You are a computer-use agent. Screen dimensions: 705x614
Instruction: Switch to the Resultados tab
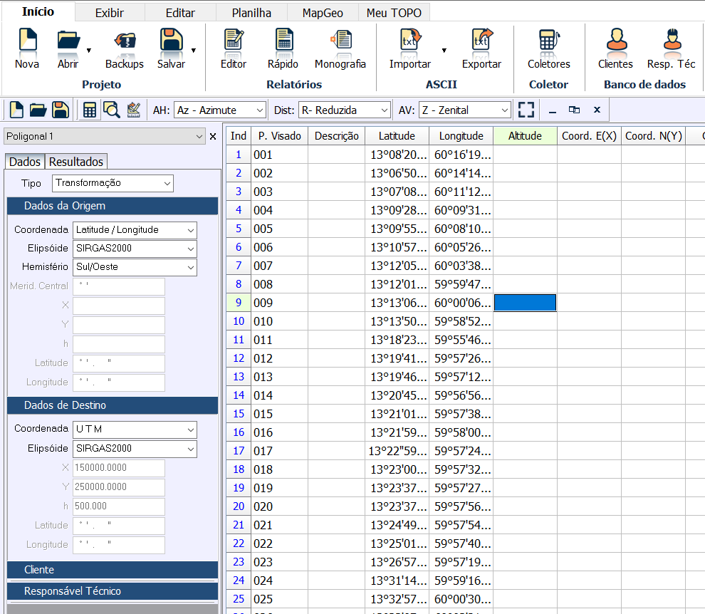[x=76, y=162]
